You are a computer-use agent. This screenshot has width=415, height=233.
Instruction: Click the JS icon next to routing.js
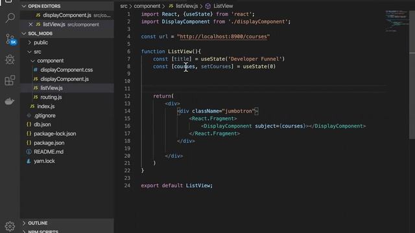[36, 97]
